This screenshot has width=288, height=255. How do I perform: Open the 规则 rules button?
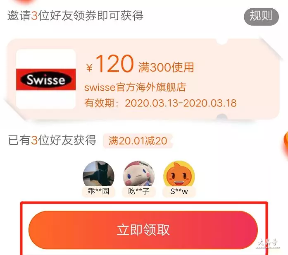click(261, 17)
